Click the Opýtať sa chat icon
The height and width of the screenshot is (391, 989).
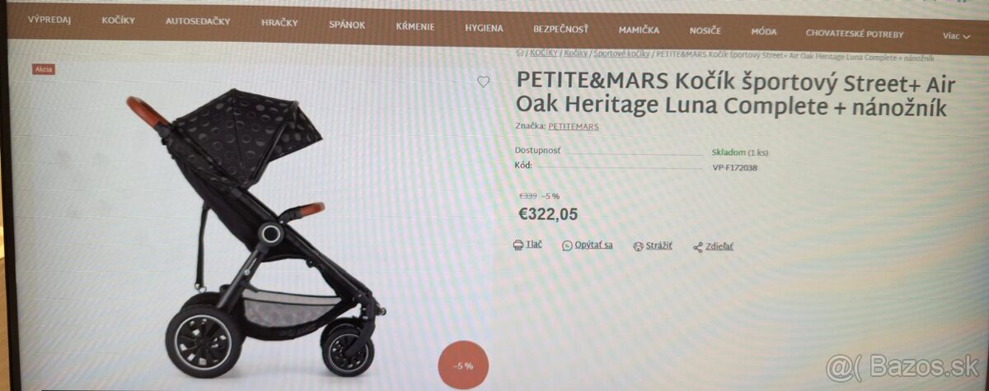coord(567,245)
